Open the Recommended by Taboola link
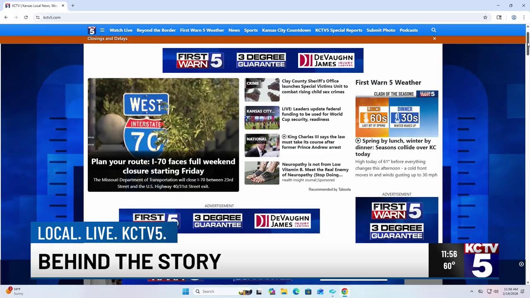Viewport: 530px width, 298px height. click(330, 190)
